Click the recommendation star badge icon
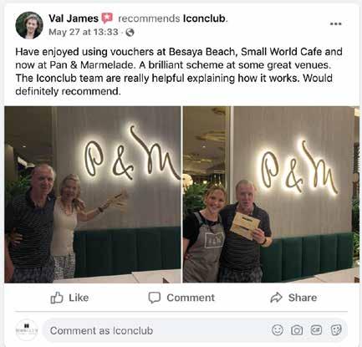Viewport: 362px width, 347px height. (x=107, y=18)
